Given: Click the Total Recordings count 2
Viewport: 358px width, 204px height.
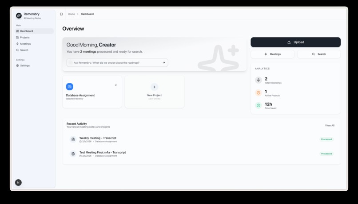Looking at the screenshot, I should (x=266, y=79).
